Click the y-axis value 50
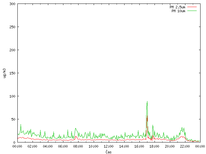 click(x=13, y=119)
